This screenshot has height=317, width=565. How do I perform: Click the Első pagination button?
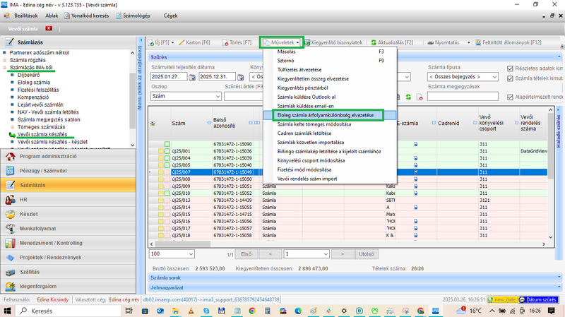pos(246,254)
